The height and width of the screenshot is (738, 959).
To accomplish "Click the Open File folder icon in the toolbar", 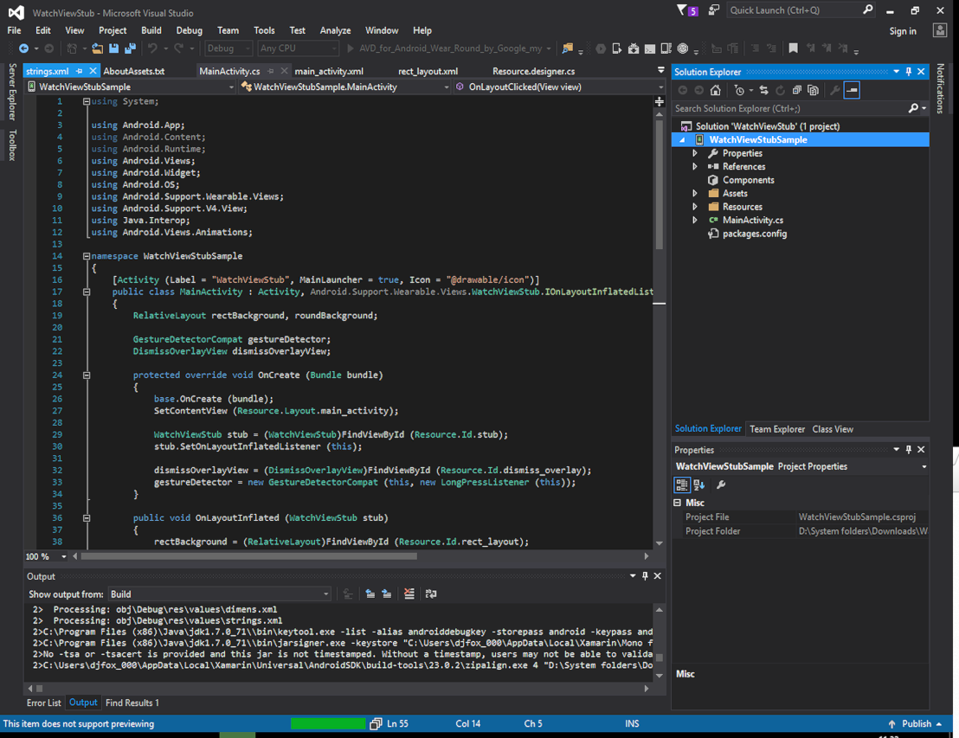I will tap(97, 48).
